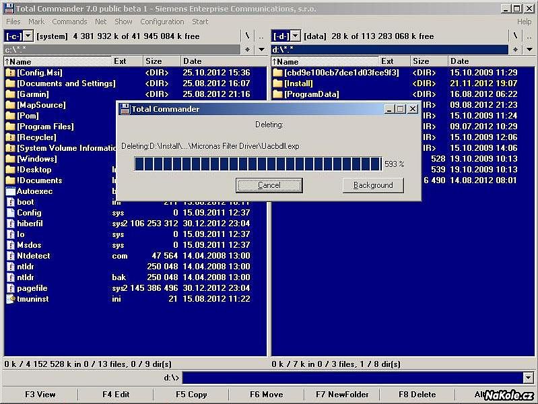Open the Mark menu
538x404 pixels.
[x=36, y=22]
